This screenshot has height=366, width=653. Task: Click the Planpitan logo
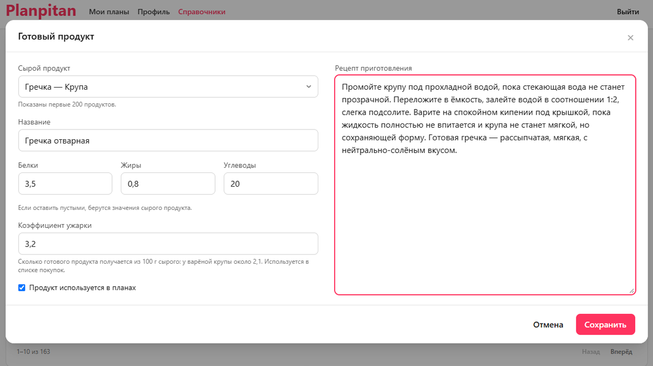(x=41, y=11)
